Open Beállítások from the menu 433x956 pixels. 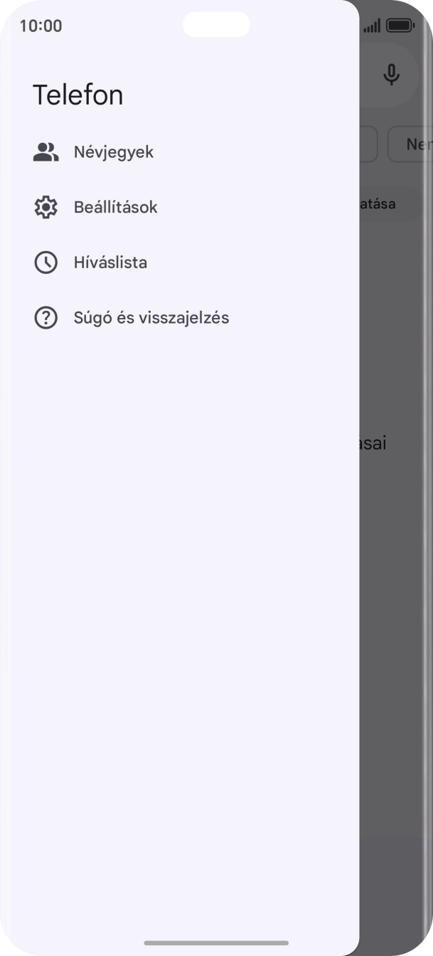pyautogui.click(x=116, y=207)
